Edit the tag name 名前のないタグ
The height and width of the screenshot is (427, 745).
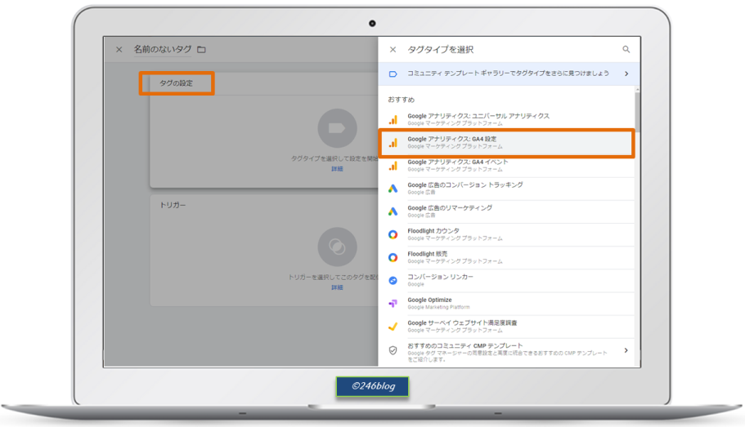pos(163,49)
